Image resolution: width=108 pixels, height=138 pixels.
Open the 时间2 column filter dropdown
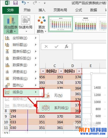point(61,71)
